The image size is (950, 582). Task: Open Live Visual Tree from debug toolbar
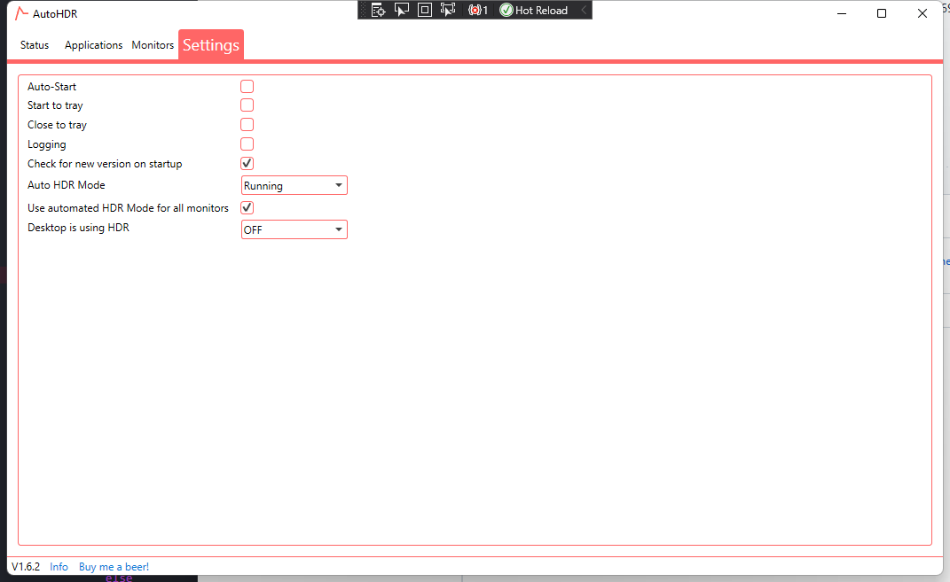point(378,10)
